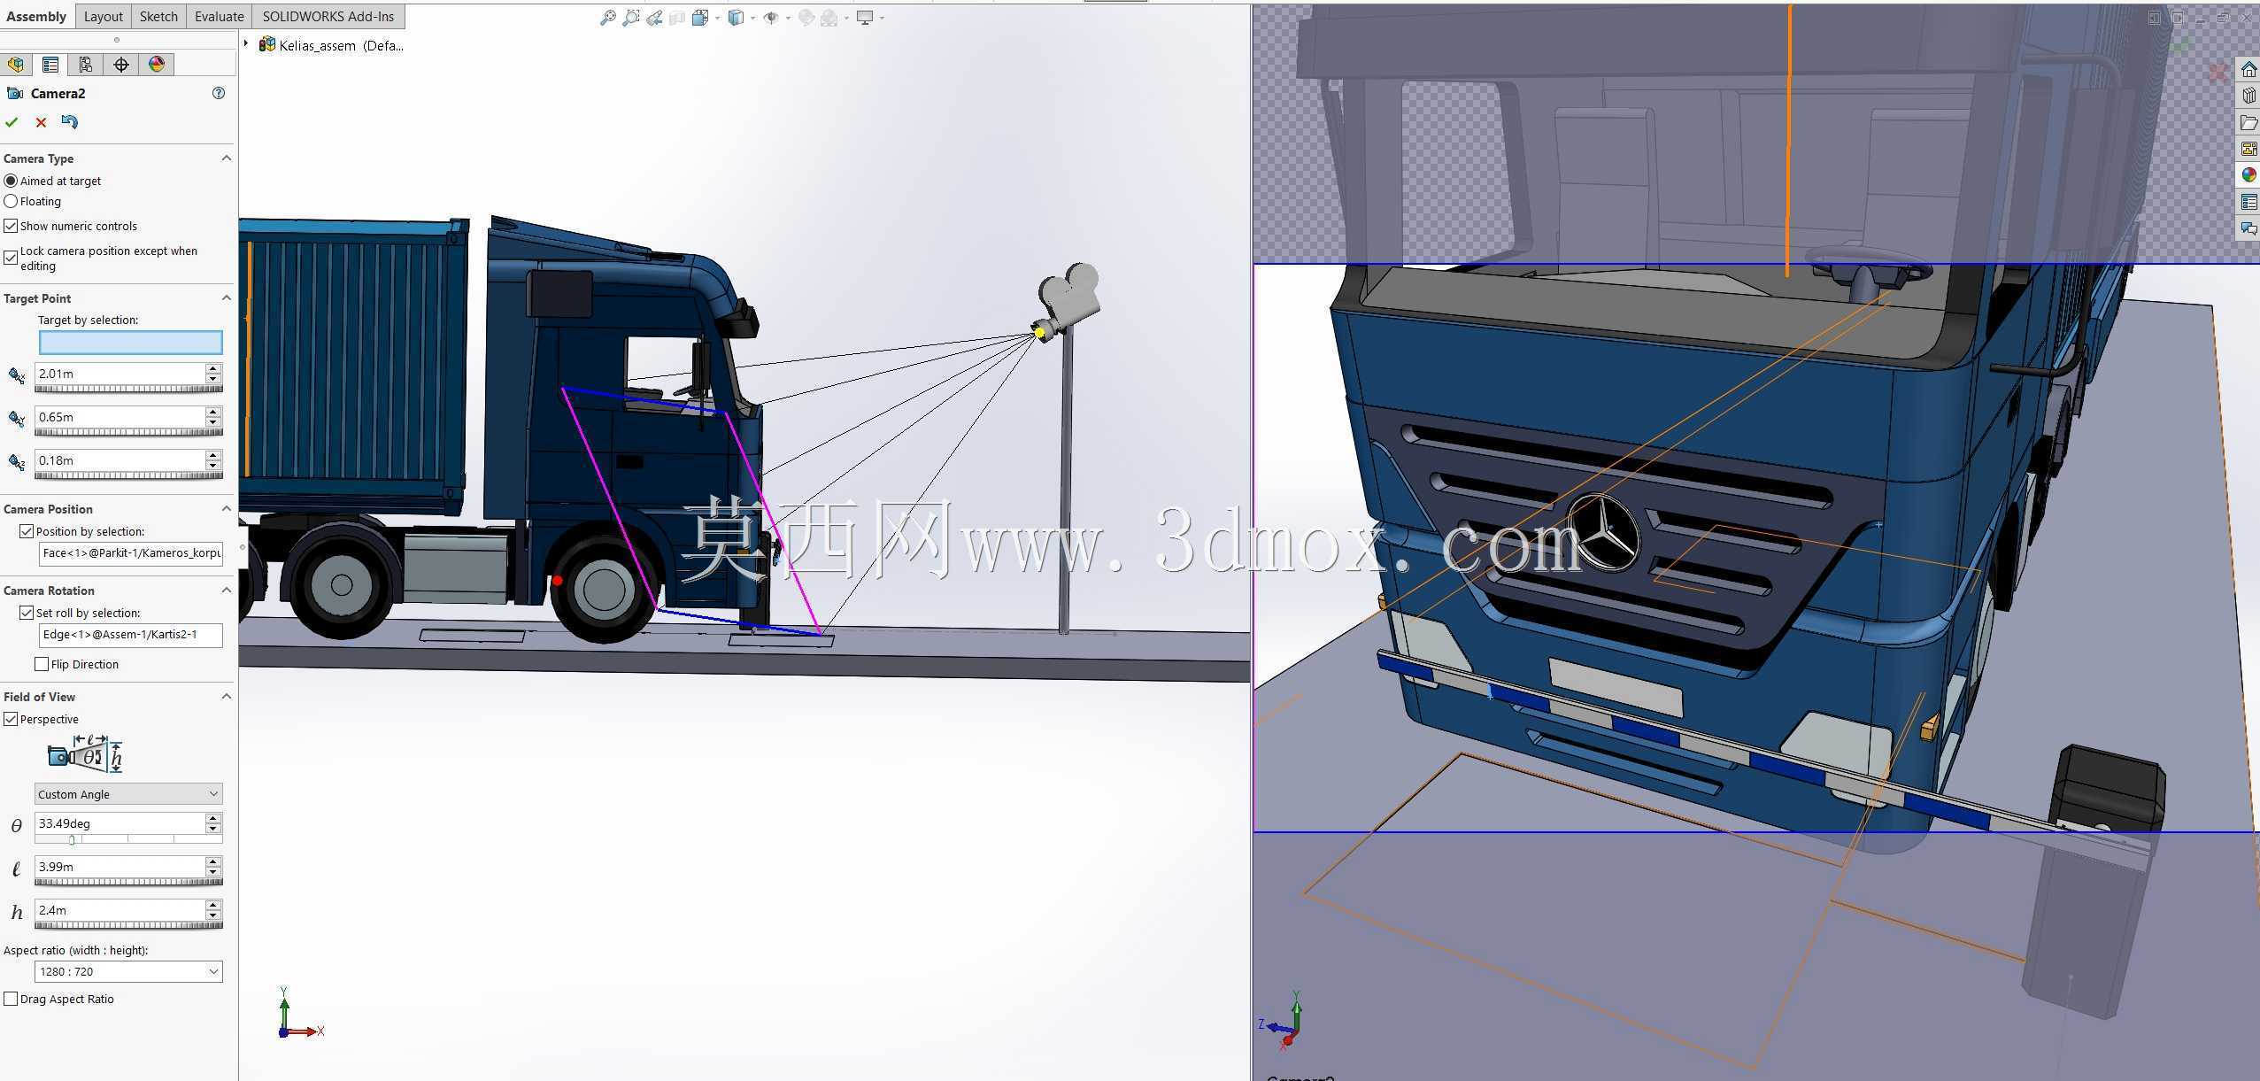This screenshot has height=1081, width=2260.
Task: Uncheck Set roll by selection checkbox
Action: click(x=27, y=613)
